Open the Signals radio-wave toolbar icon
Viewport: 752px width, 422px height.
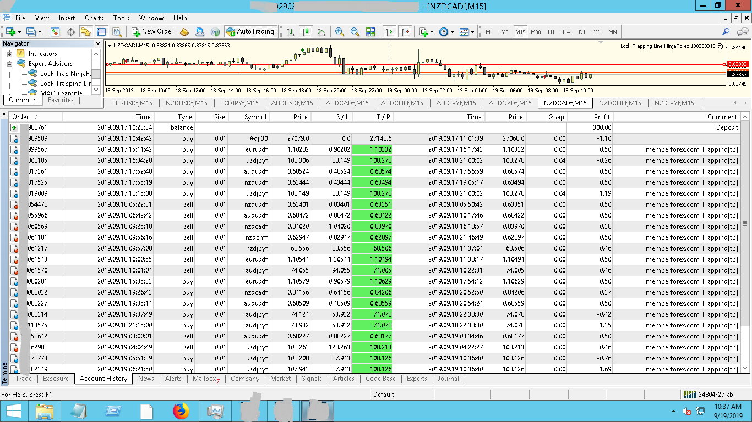(215, 32)
